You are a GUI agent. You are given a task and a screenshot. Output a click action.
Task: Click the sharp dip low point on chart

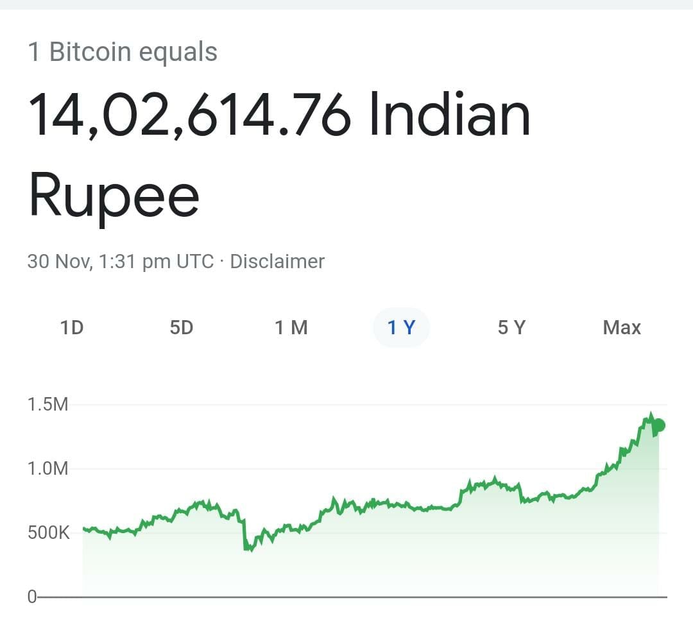click(249, 549)
